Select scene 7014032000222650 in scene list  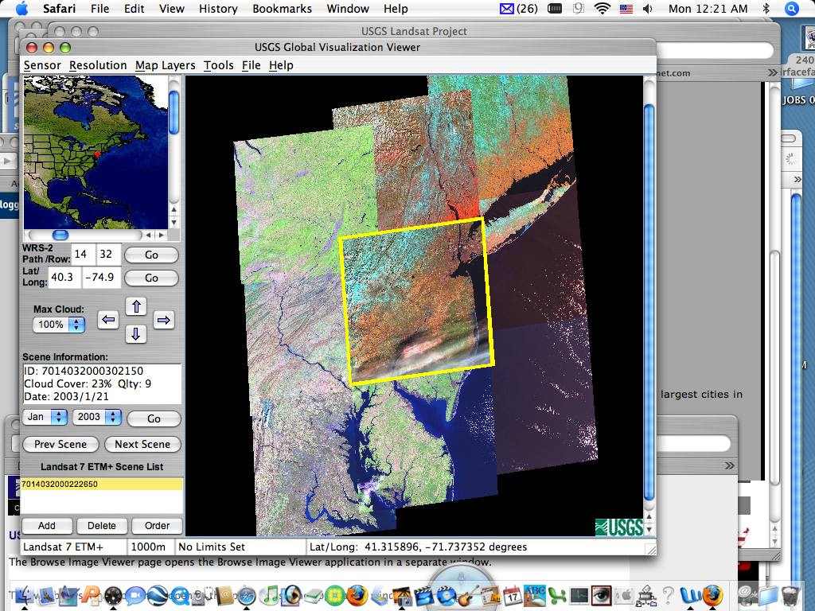[101, 485]
